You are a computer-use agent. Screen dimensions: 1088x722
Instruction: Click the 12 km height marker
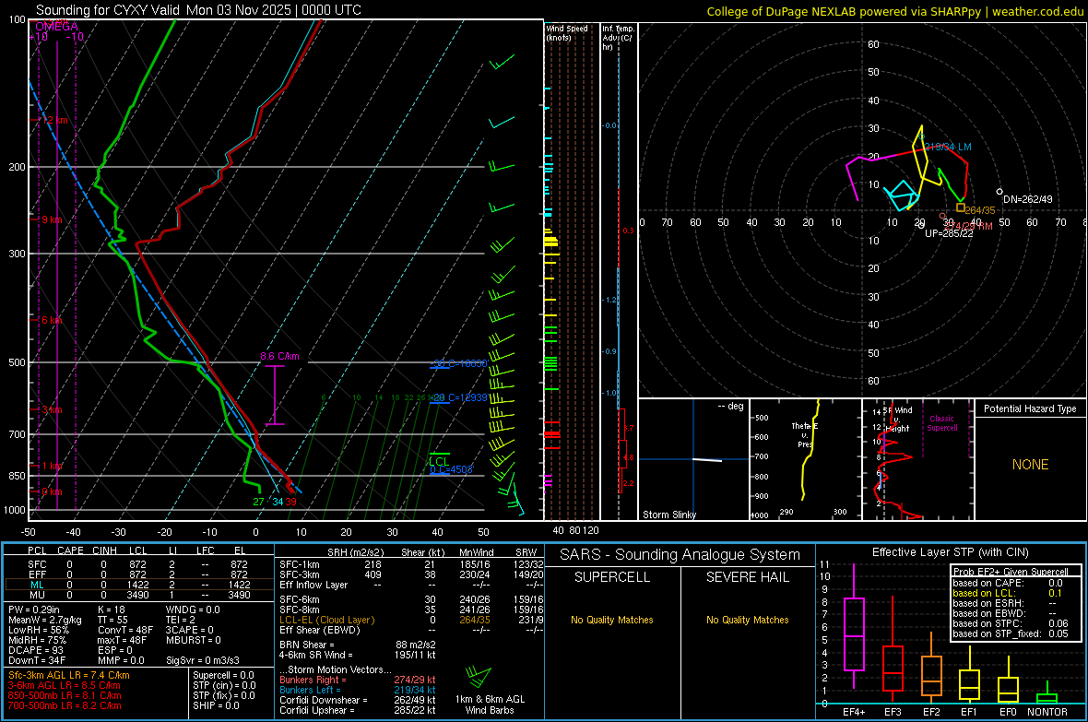(x=53, y=120)
